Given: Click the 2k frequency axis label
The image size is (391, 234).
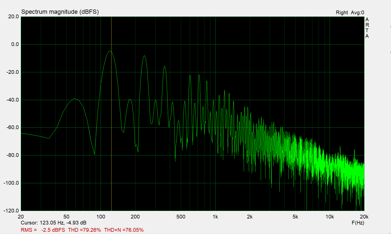Looking at the screenshot, I should point(250,217).
